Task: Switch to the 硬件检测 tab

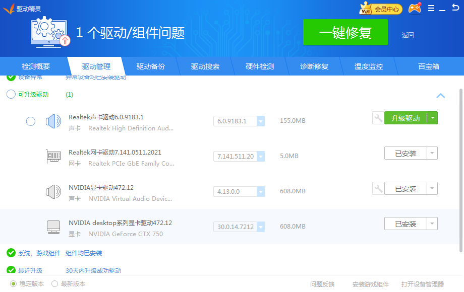Action: point(259,66)
